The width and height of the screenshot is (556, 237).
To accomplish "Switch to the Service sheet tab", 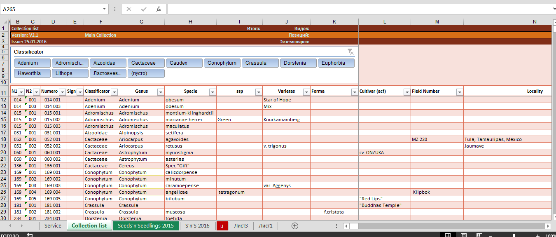I will click(x=53, y=226).
